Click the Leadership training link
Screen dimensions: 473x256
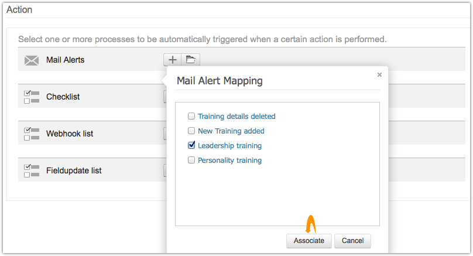229,145
